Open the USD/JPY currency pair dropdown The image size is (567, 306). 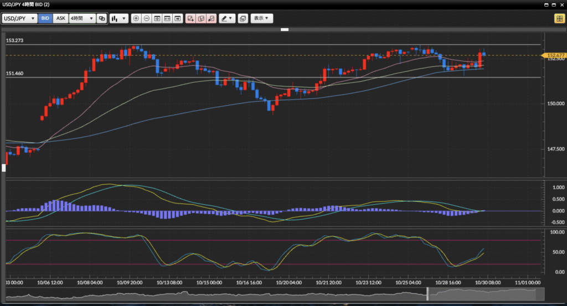point(19,18)
